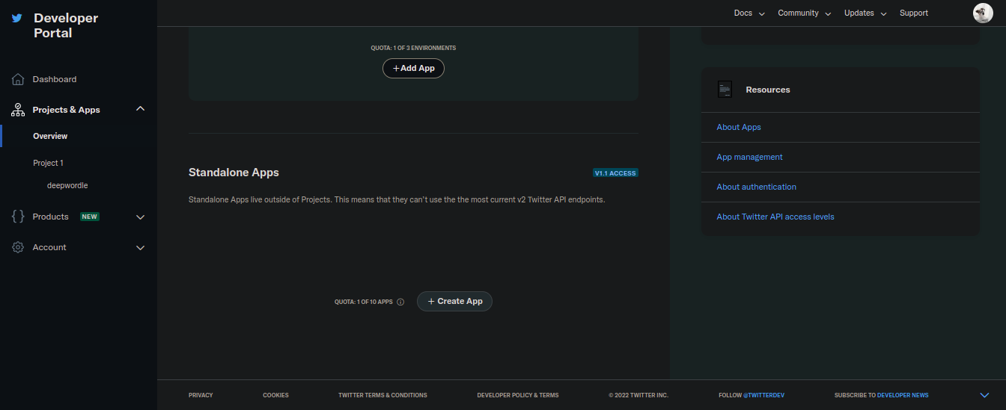
Task: Click the Standalone Apps heading
Action: point(234,173)
